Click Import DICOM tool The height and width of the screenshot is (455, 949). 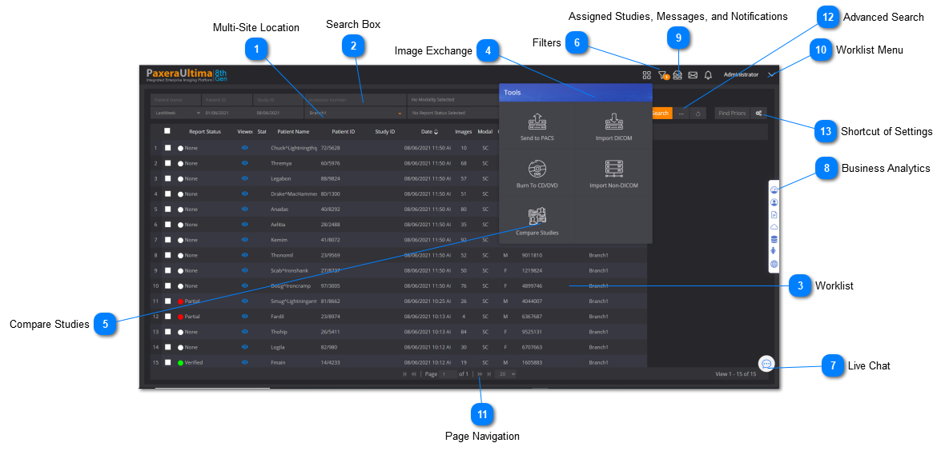(613, 127)
